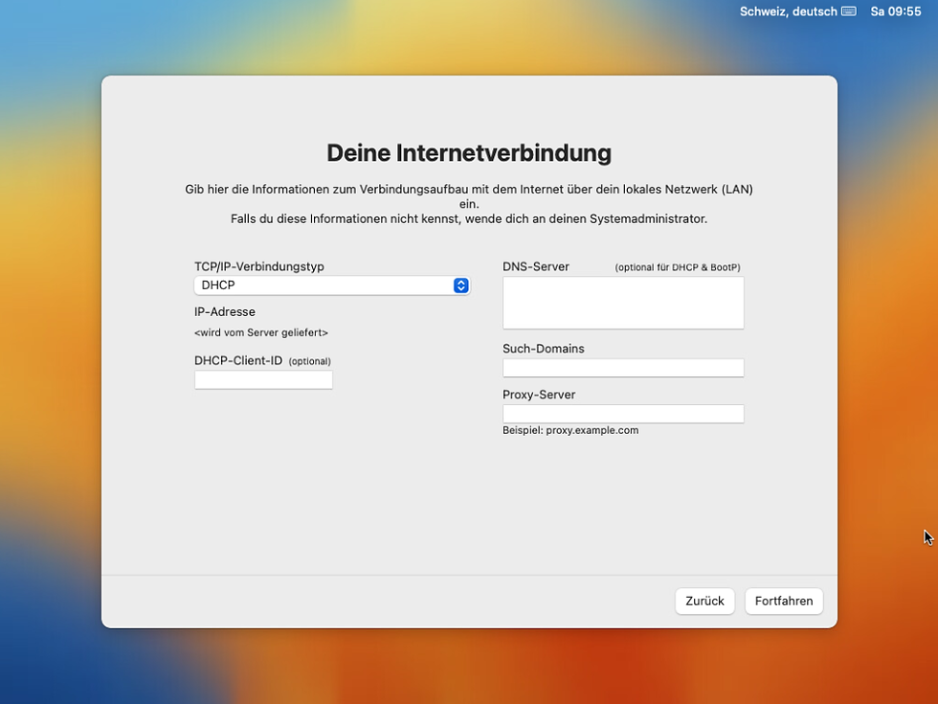Screen dimensions: 938x704
Task: Click the 'Beispiel: proxy.example.com' hint text
Action: [570, 430]
